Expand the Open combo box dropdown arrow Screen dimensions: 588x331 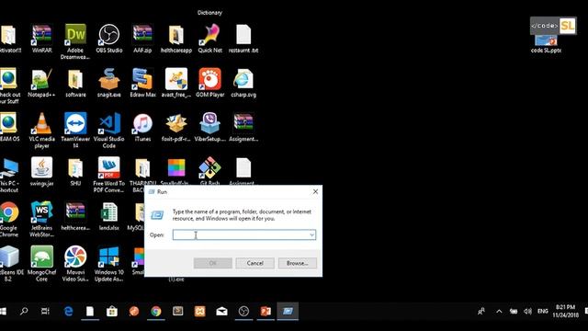pos(311,235)
